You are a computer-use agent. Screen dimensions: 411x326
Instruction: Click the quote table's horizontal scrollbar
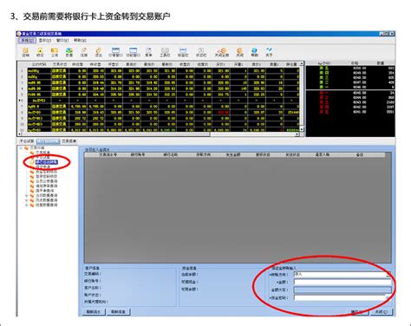point(159,134)
